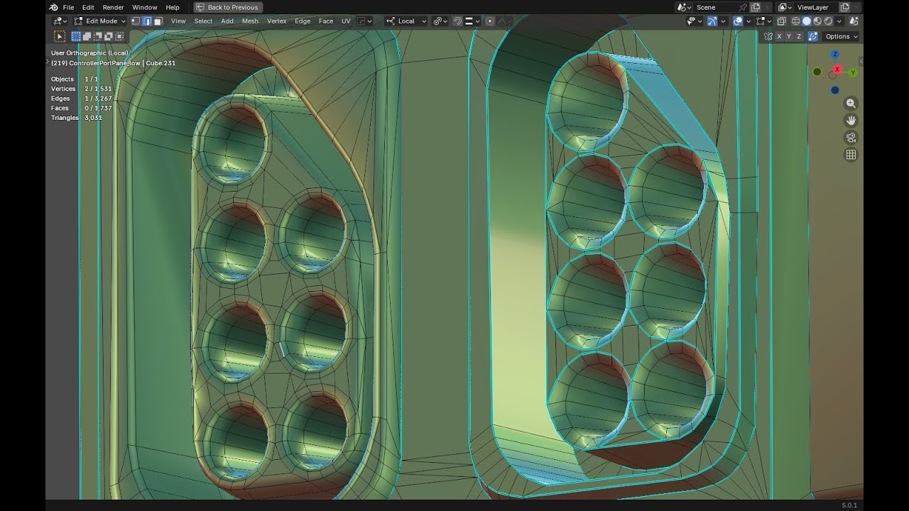Open the UV menu
Viewport: 909px width, 511px height.
346,21
